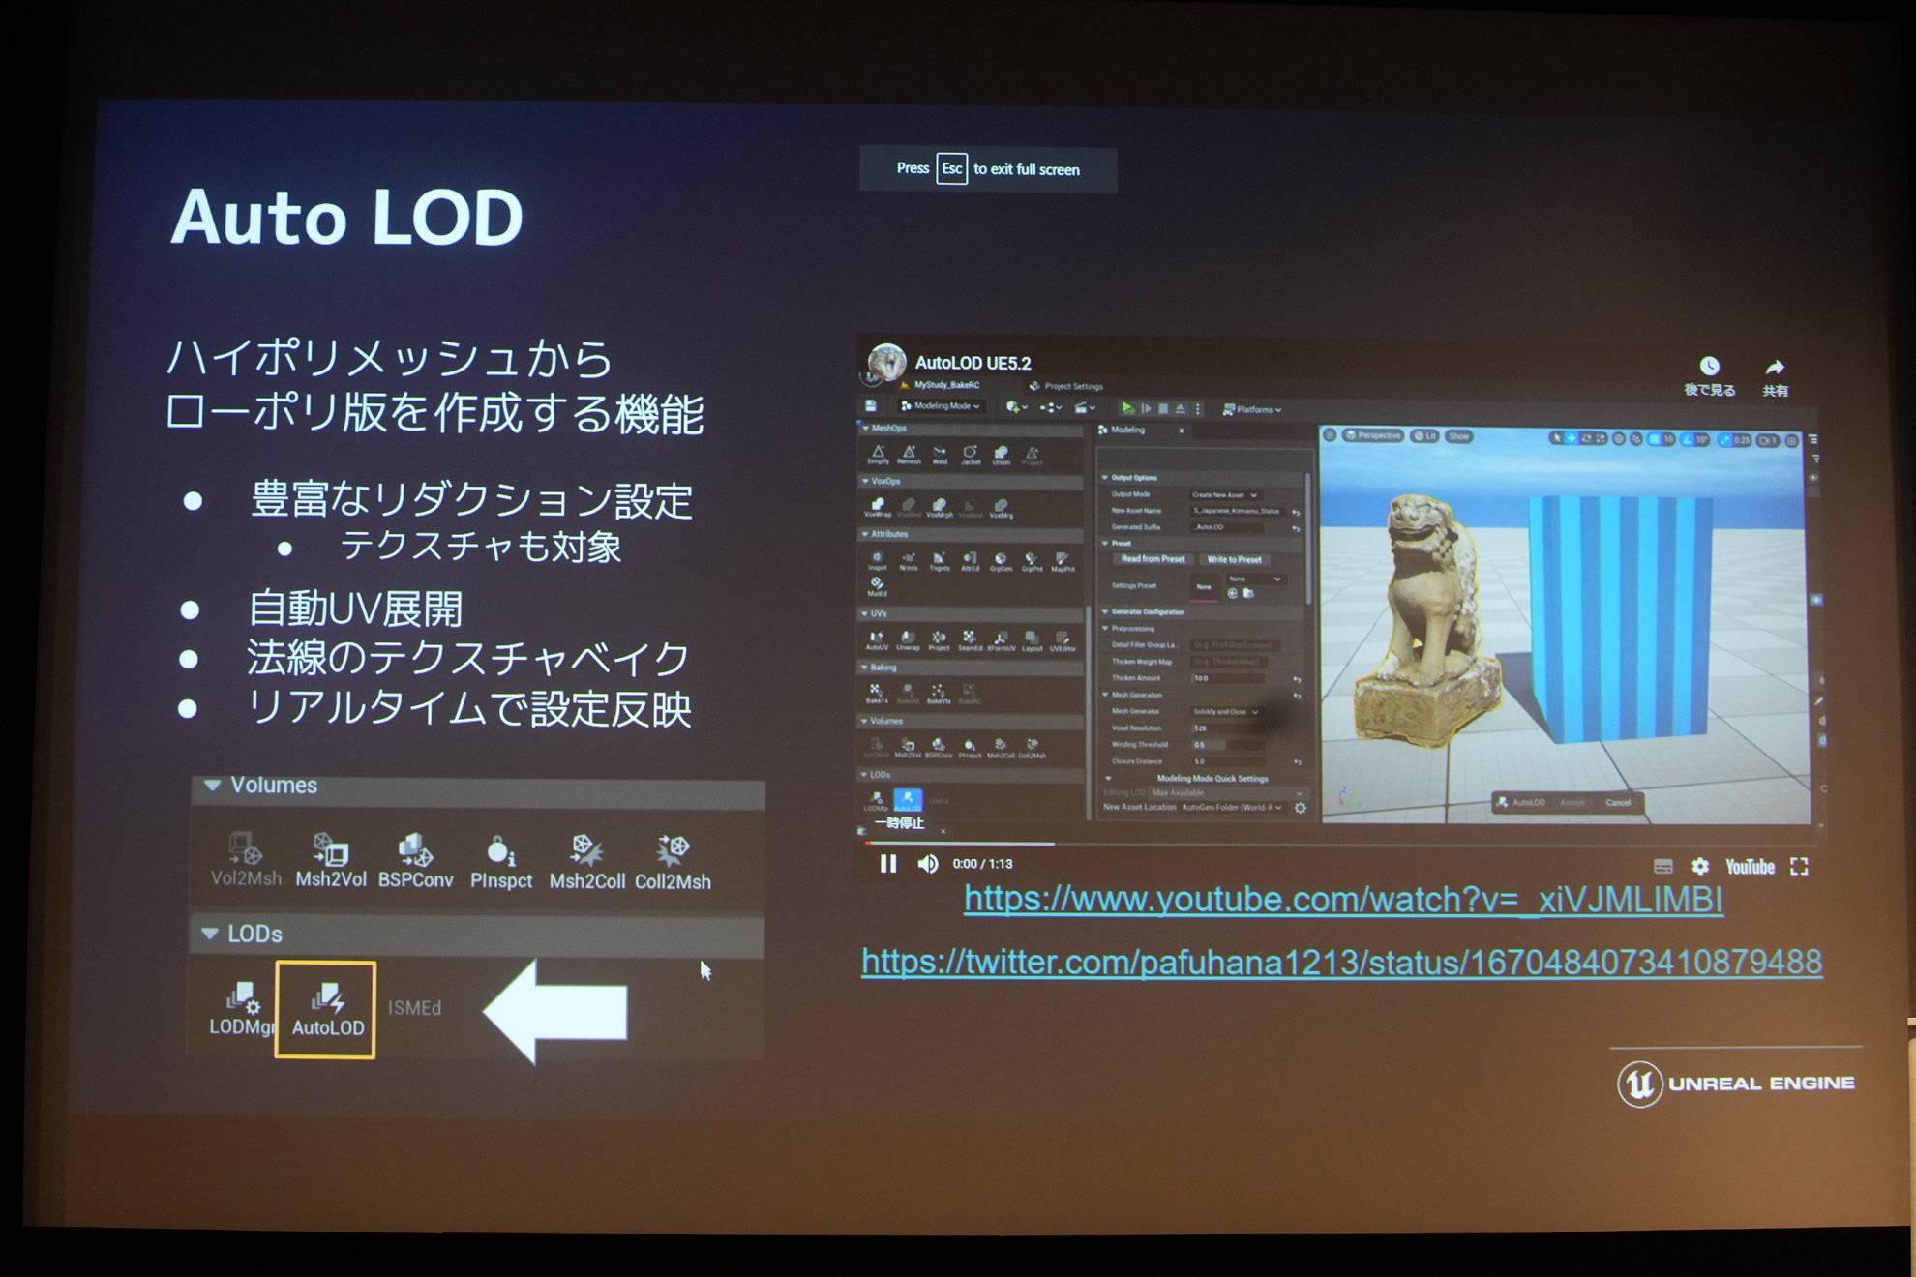The image size is (1916, 1277).
Task: Pick the Union tool in MeshOps
Action: [1002, 455]
